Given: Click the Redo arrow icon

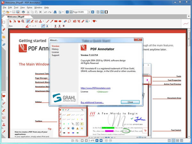Looking at the screenshot, I should (x=50, y=12).
